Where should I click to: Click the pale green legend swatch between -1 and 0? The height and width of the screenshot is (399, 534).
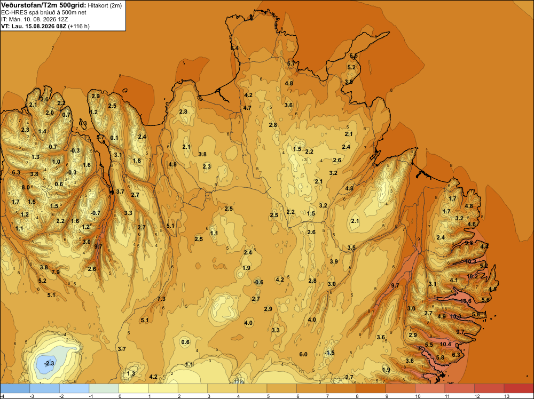click(104, 388)
